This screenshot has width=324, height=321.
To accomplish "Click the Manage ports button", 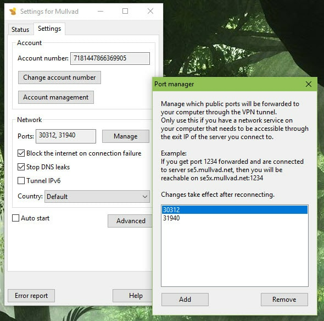I will (x=126, y=136).
